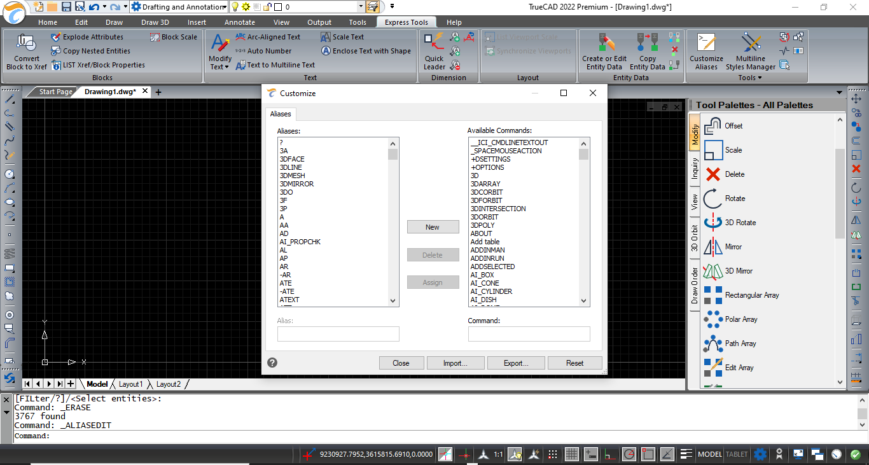
Task: Activate the Block Scale tool
Action: (x=174, y=37)
